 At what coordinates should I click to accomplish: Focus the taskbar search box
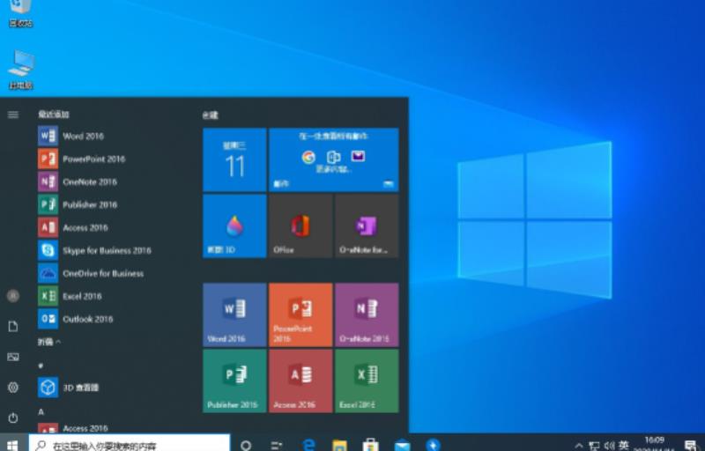tap(130, 444)
